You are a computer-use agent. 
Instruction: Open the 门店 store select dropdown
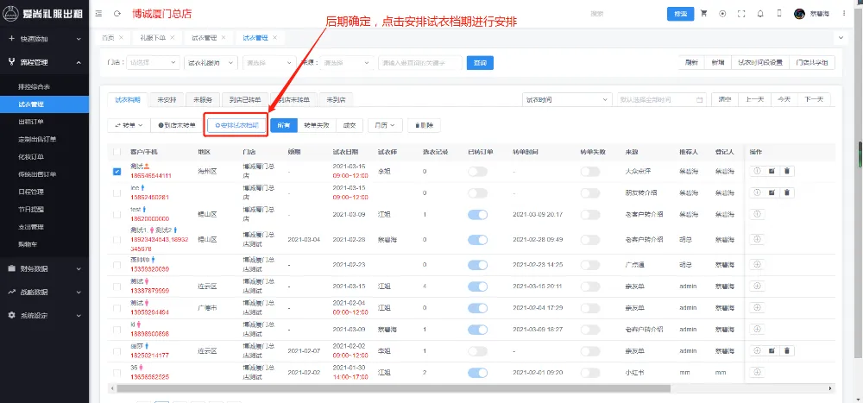[x=149, y=63]
